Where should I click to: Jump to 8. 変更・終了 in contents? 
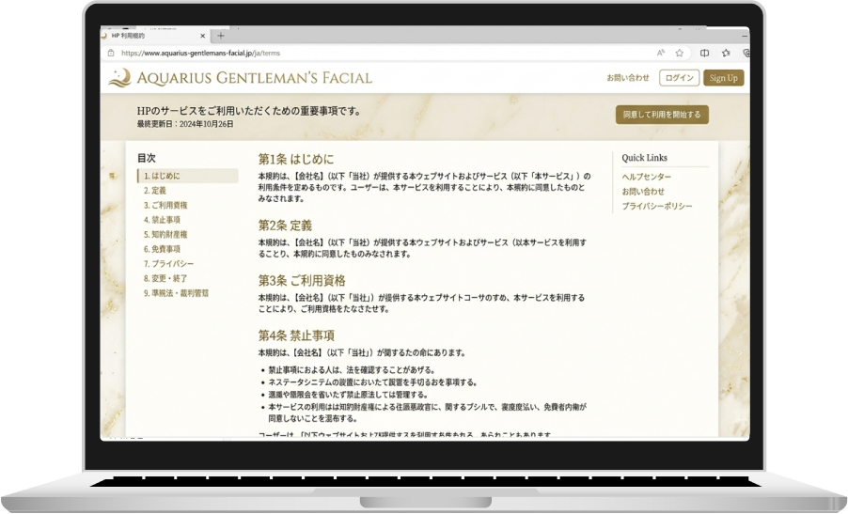coord(165,278)
